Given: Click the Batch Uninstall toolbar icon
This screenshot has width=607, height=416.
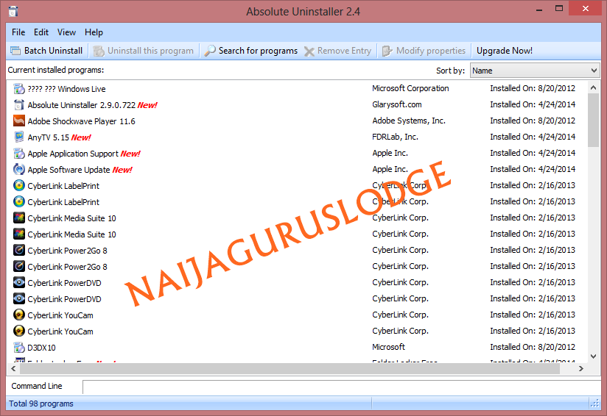Looking at the screenshot, I should 15,51.
